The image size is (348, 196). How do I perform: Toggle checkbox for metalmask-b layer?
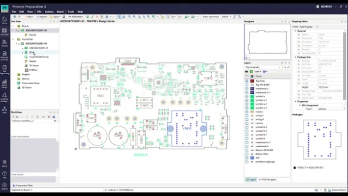click(x=247, y=146)
